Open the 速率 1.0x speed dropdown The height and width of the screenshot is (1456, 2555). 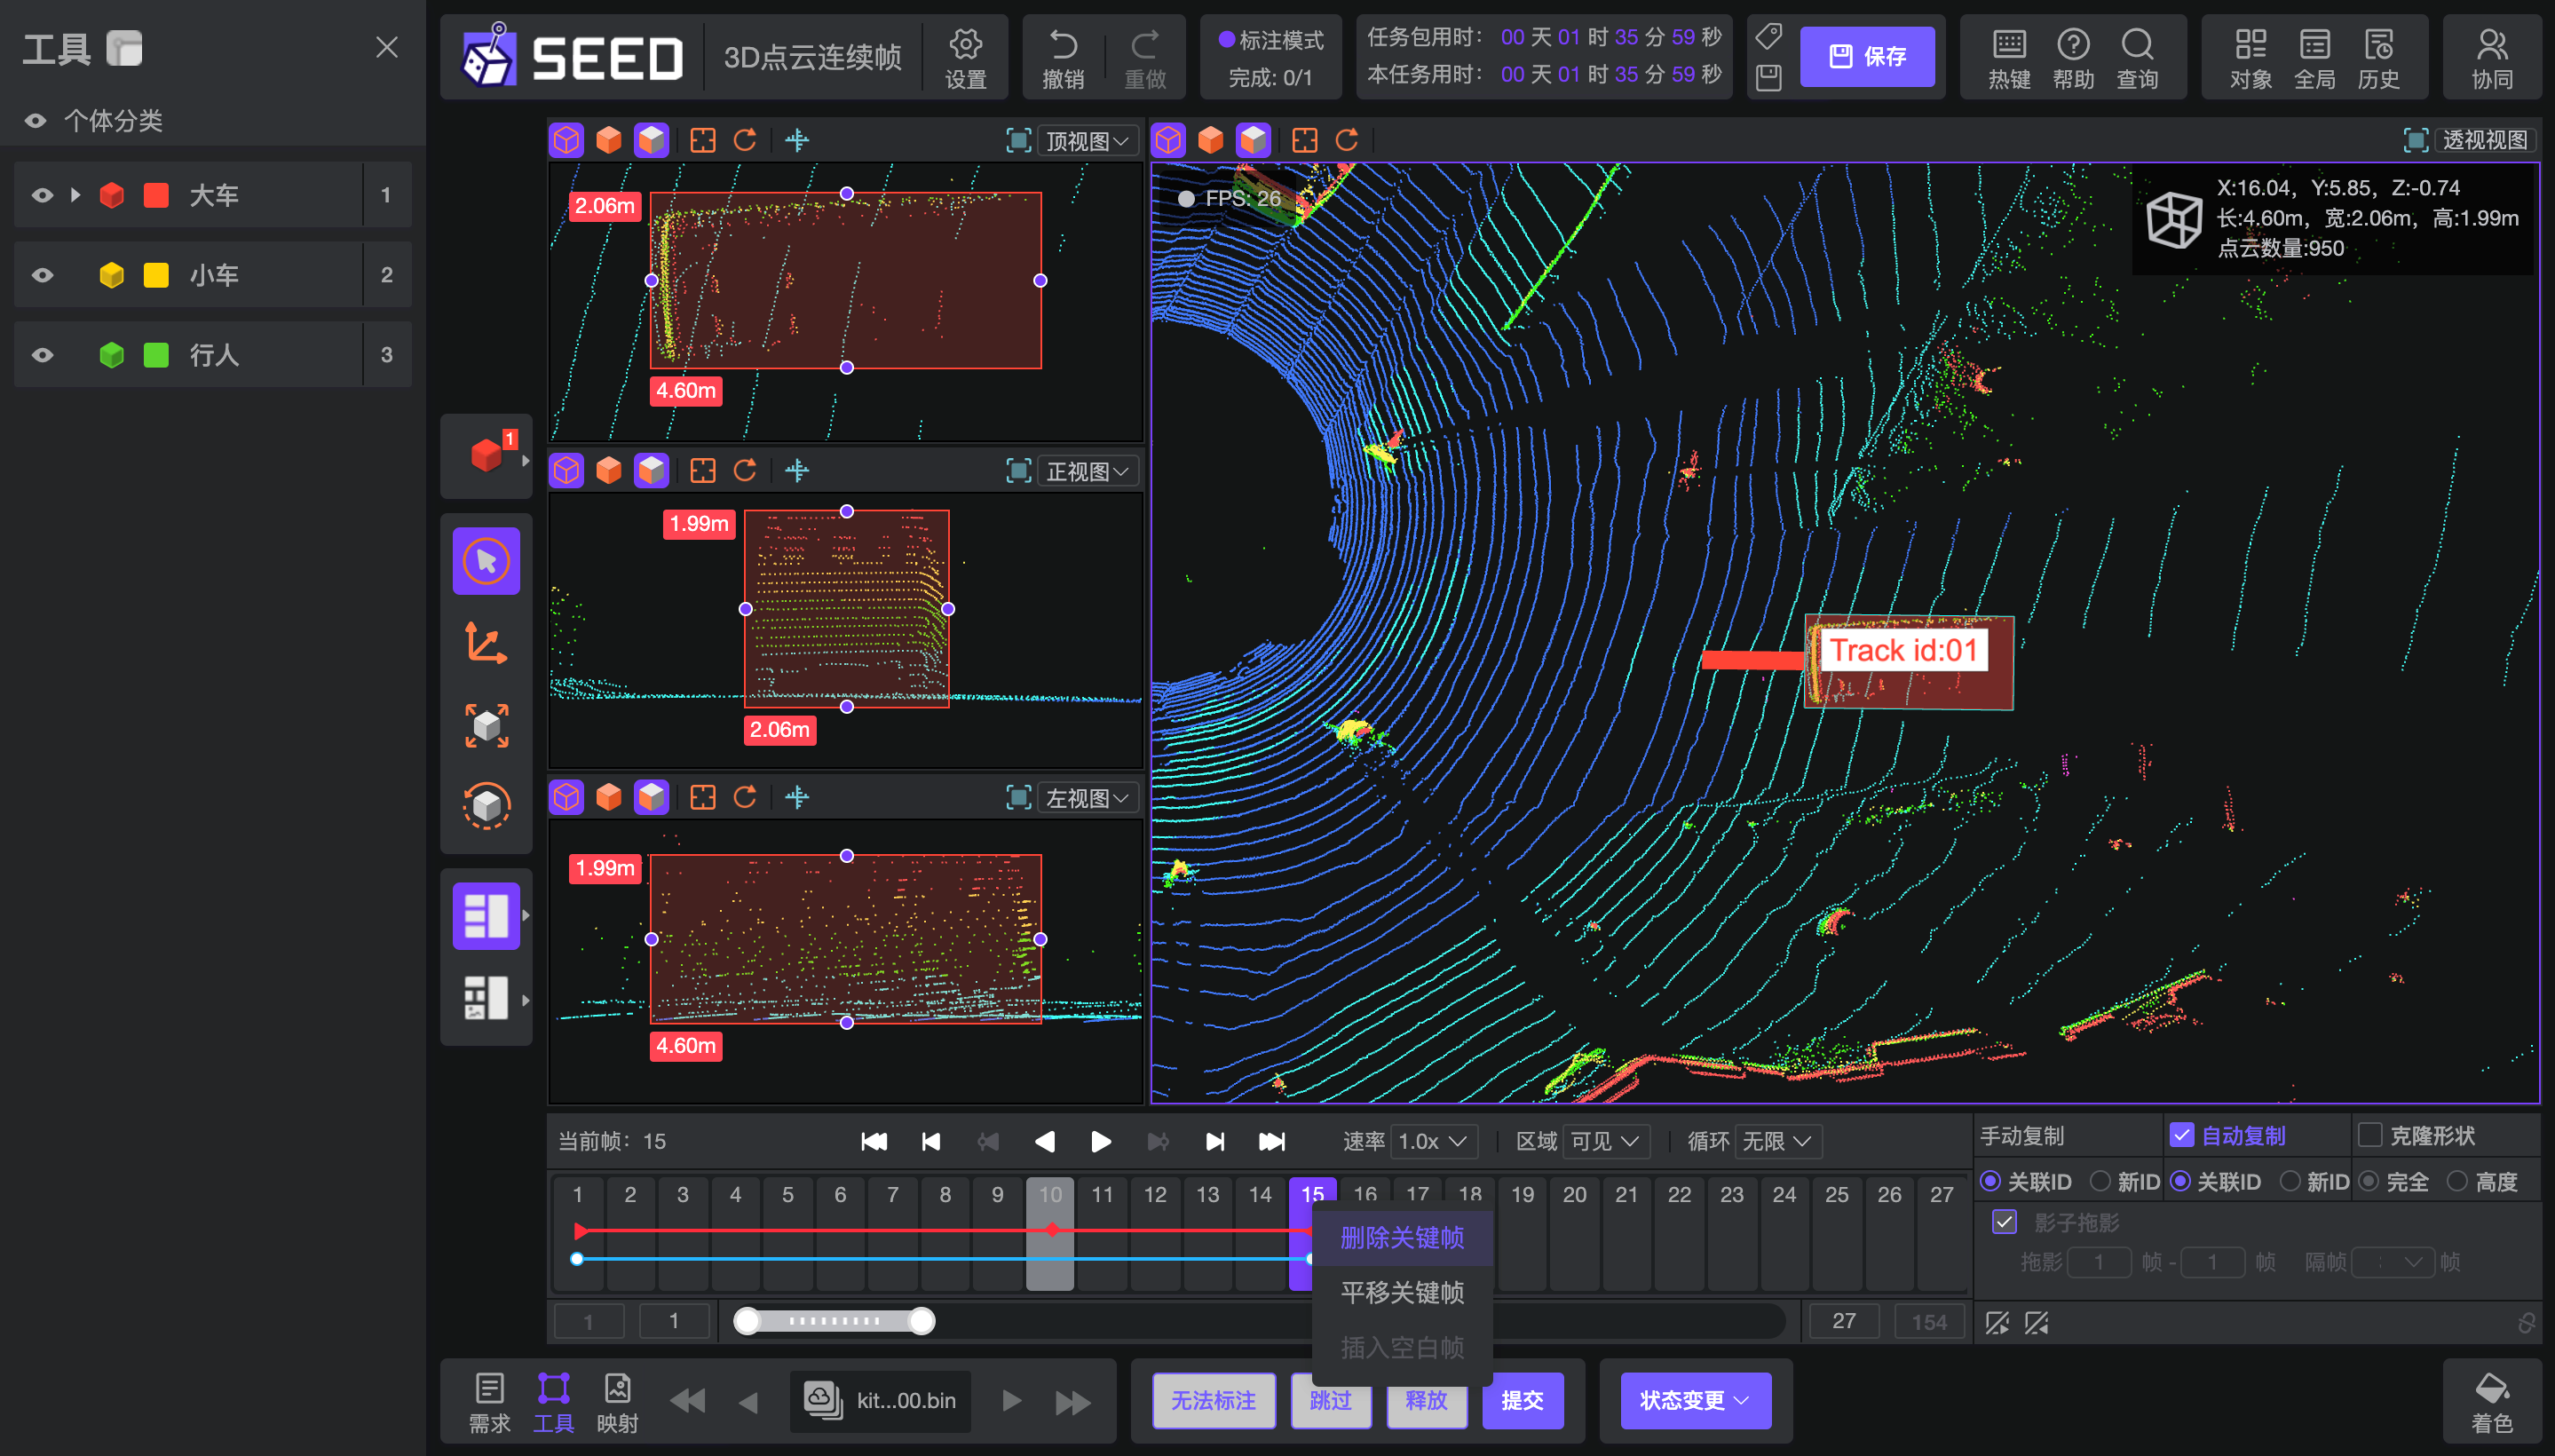tap(1432, 1141)
